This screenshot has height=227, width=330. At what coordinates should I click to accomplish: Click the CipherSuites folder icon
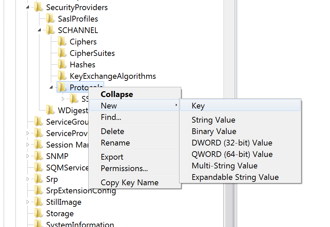tap(62, 53)
